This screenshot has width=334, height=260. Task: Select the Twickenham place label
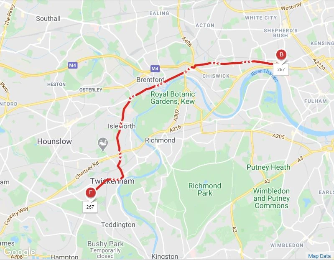tap(112, 181)
